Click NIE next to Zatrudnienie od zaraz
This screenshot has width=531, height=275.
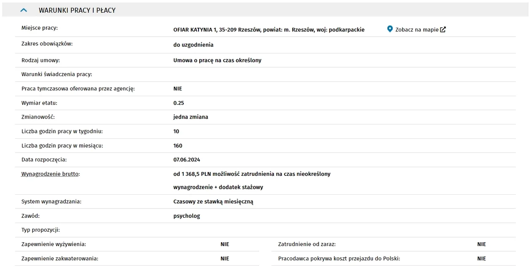[x=482, y=244]
